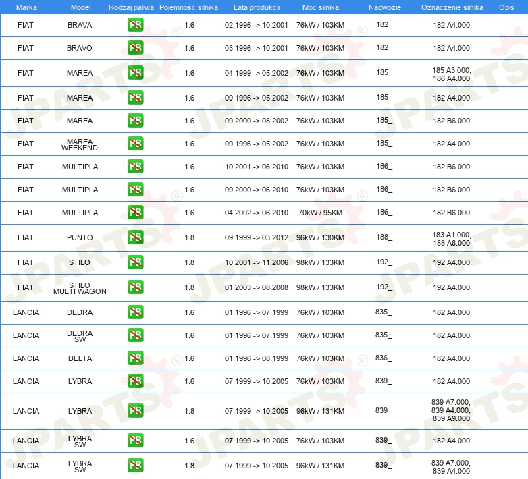Click fuel icon in LANCIA DEDRA SW row
The height and width of the screenshot is (479, 528).
135,335
